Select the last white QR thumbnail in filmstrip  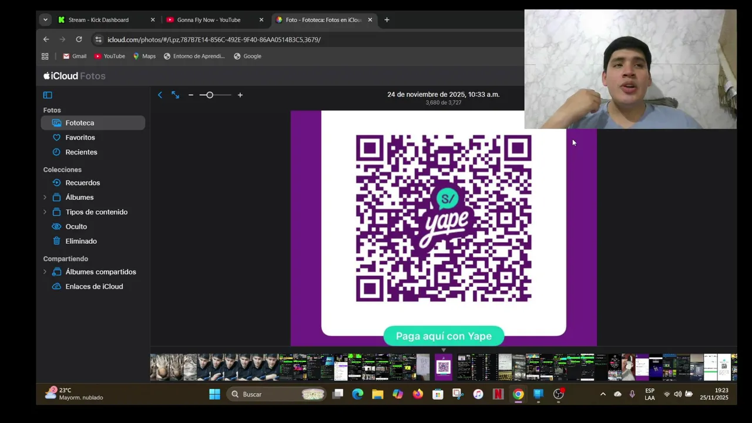click(x=724, y=367)
